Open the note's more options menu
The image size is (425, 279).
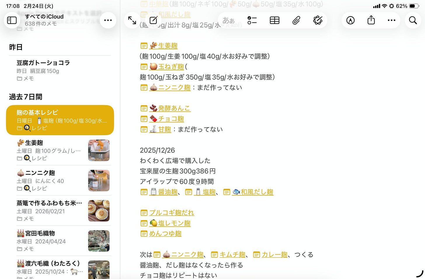(391, 20)
